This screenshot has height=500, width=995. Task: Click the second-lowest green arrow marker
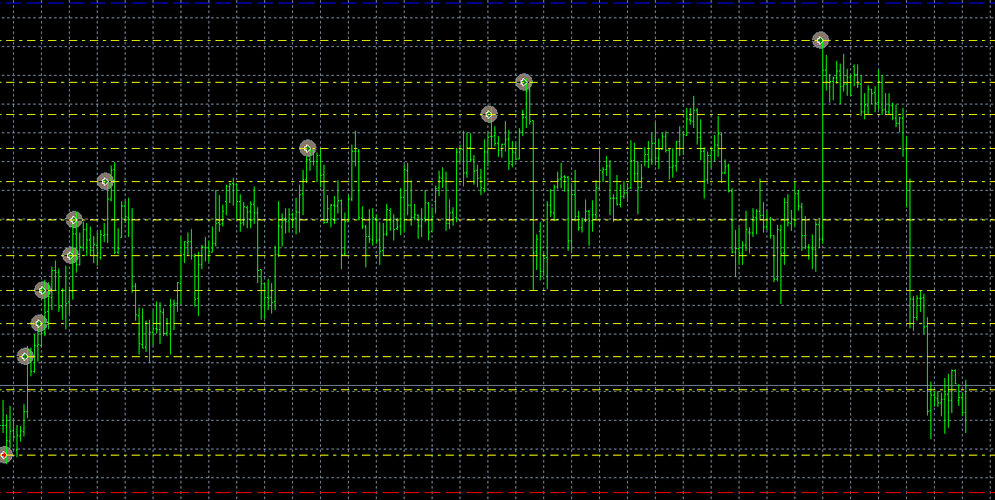click(38, 323)
